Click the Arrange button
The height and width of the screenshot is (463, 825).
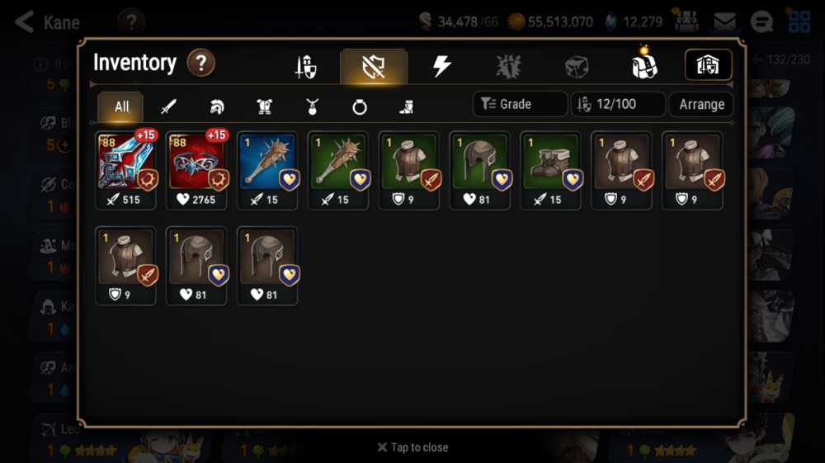tap(701, 104)
